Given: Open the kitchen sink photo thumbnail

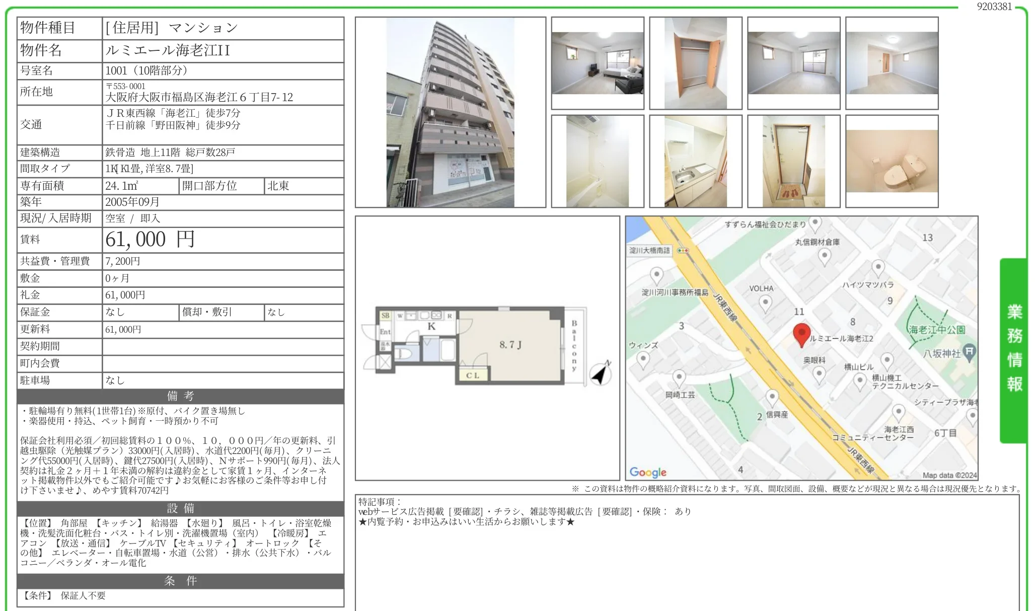Looking at the screenshot, I should [695, 161].
